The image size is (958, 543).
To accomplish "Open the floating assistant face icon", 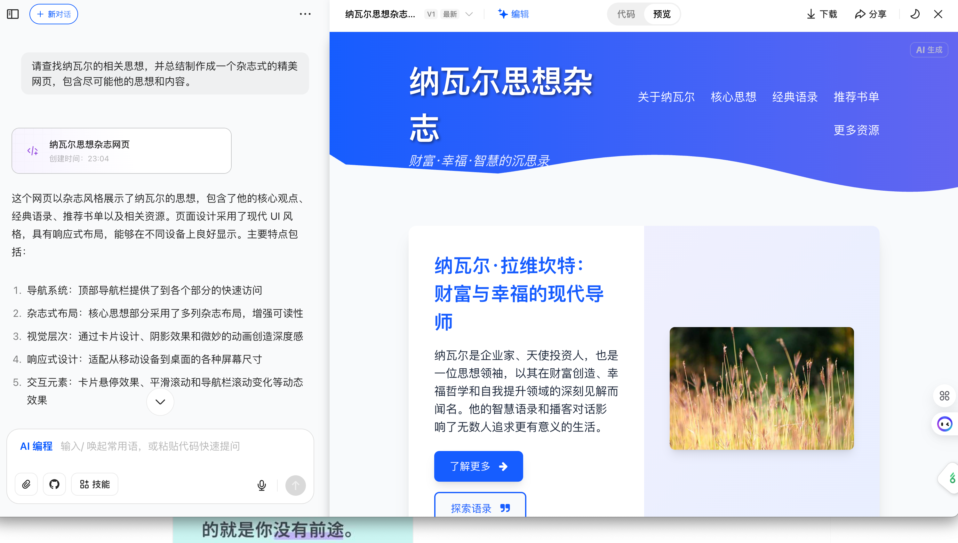I will click(x=945, y=424).
